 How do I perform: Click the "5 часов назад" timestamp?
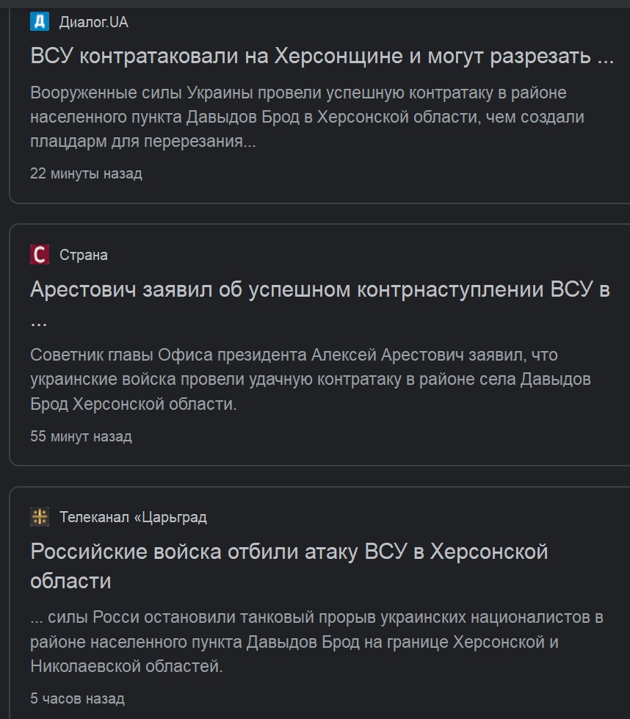point(77,698)
